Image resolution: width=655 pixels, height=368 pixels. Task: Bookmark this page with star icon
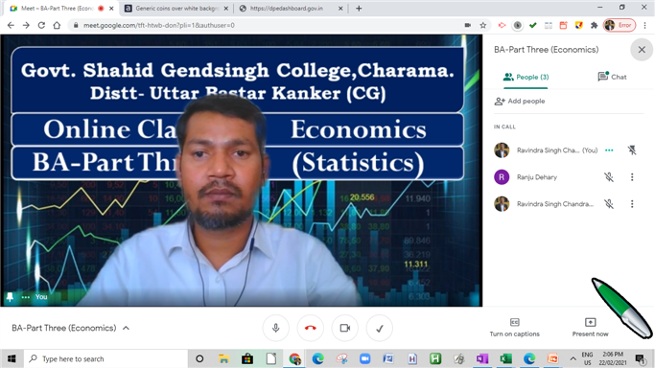(x=483, y=26)
